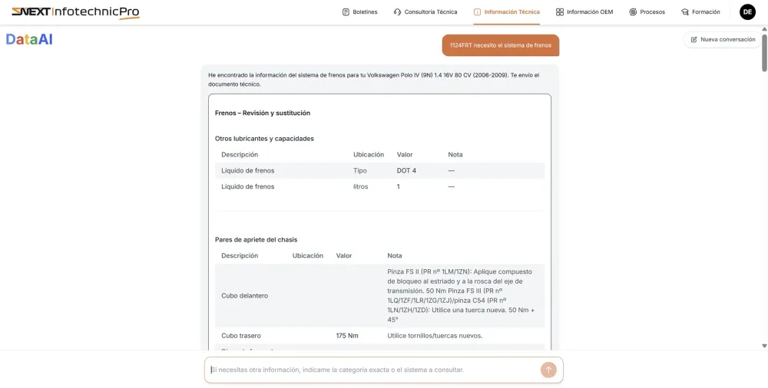
Task: Click the 1124FRT user message bubble
Action: pos(500,45)
